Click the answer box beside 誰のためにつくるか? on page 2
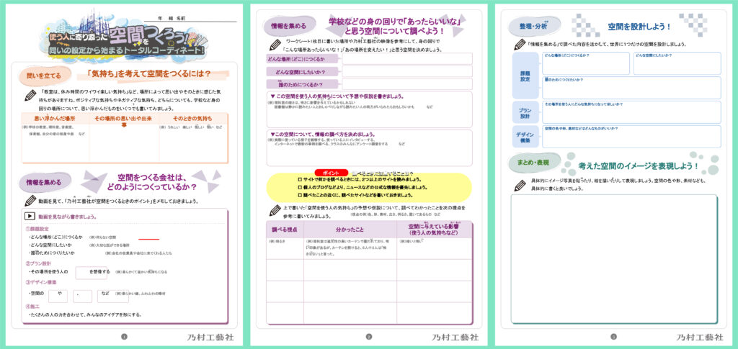The image size is (738, 349). pyautogui.click(x=407, y=84)
